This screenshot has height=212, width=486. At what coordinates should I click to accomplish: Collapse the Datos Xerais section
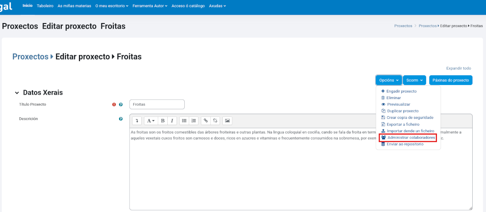pos(17,93)
